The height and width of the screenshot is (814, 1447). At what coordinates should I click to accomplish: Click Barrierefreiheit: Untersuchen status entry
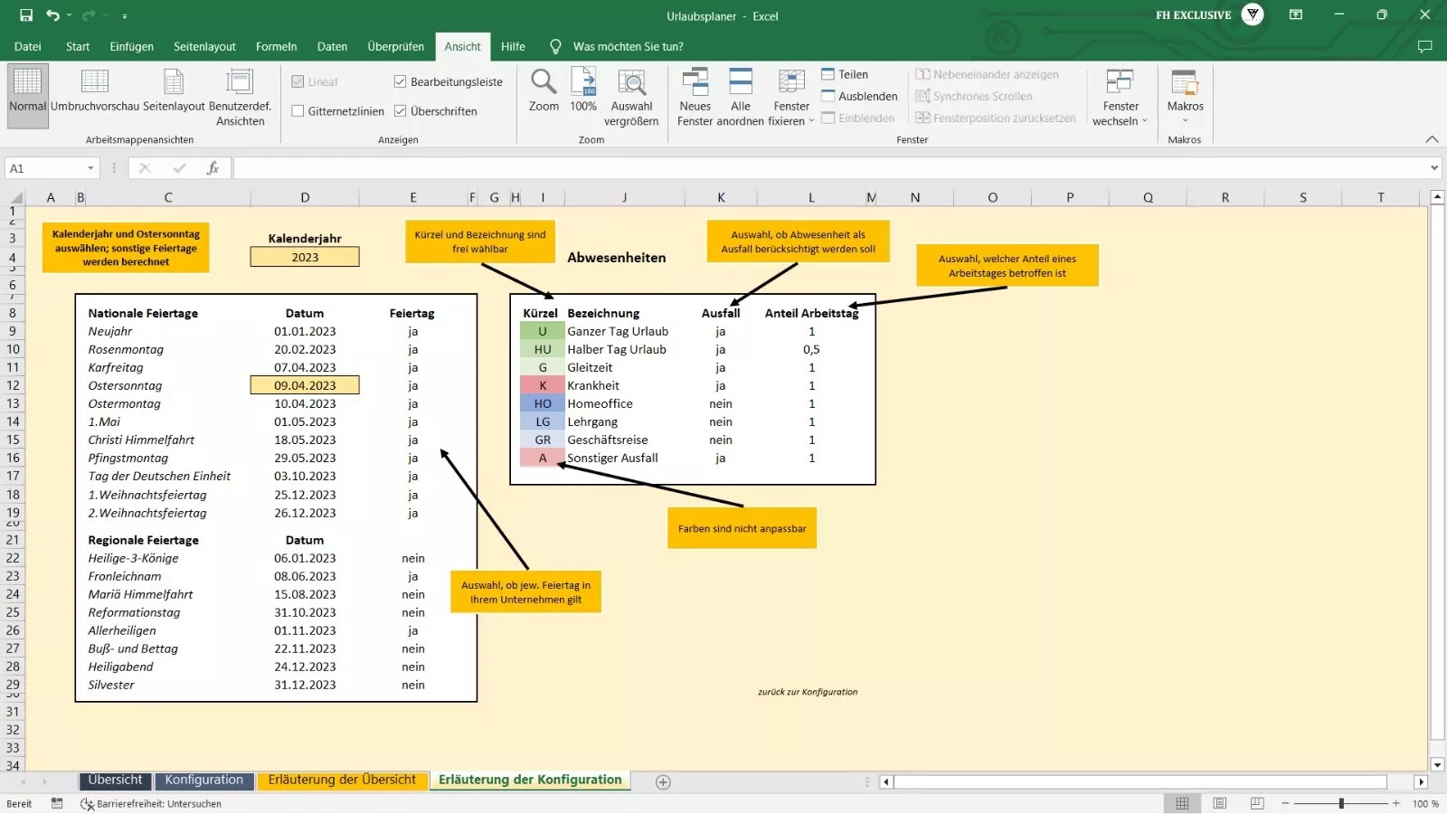coord(151,803)
